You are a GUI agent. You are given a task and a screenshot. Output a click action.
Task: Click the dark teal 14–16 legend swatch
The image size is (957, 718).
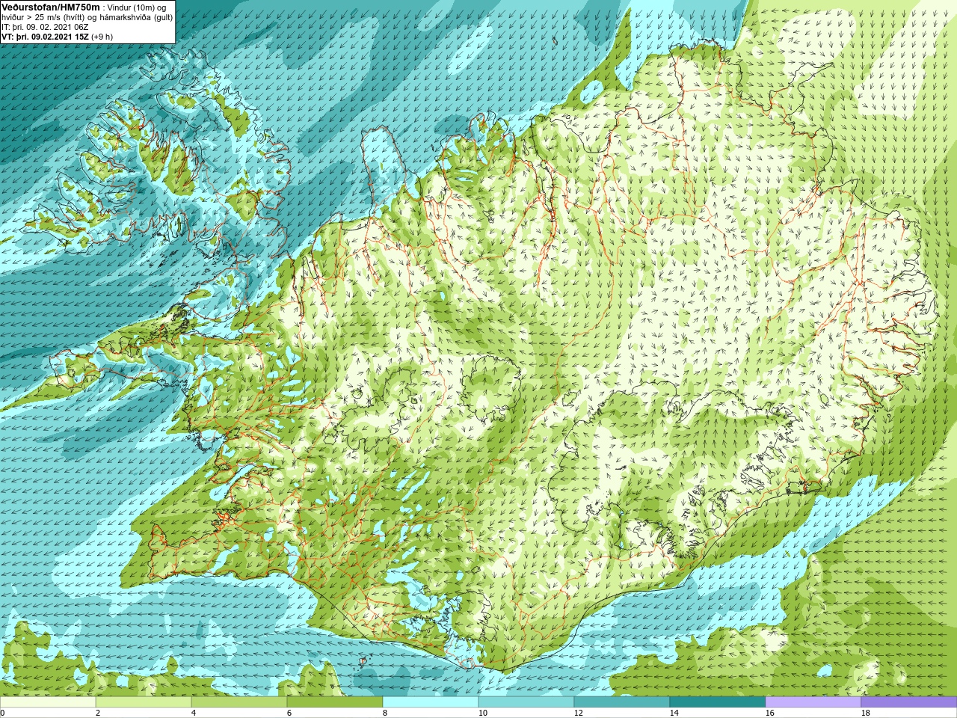point(718,702)
